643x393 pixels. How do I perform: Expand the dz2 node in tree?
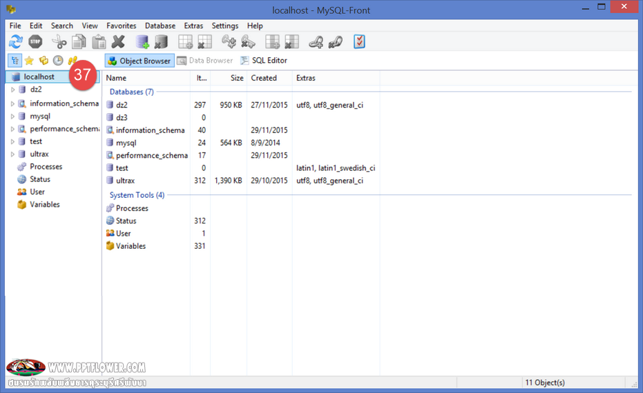12,89
